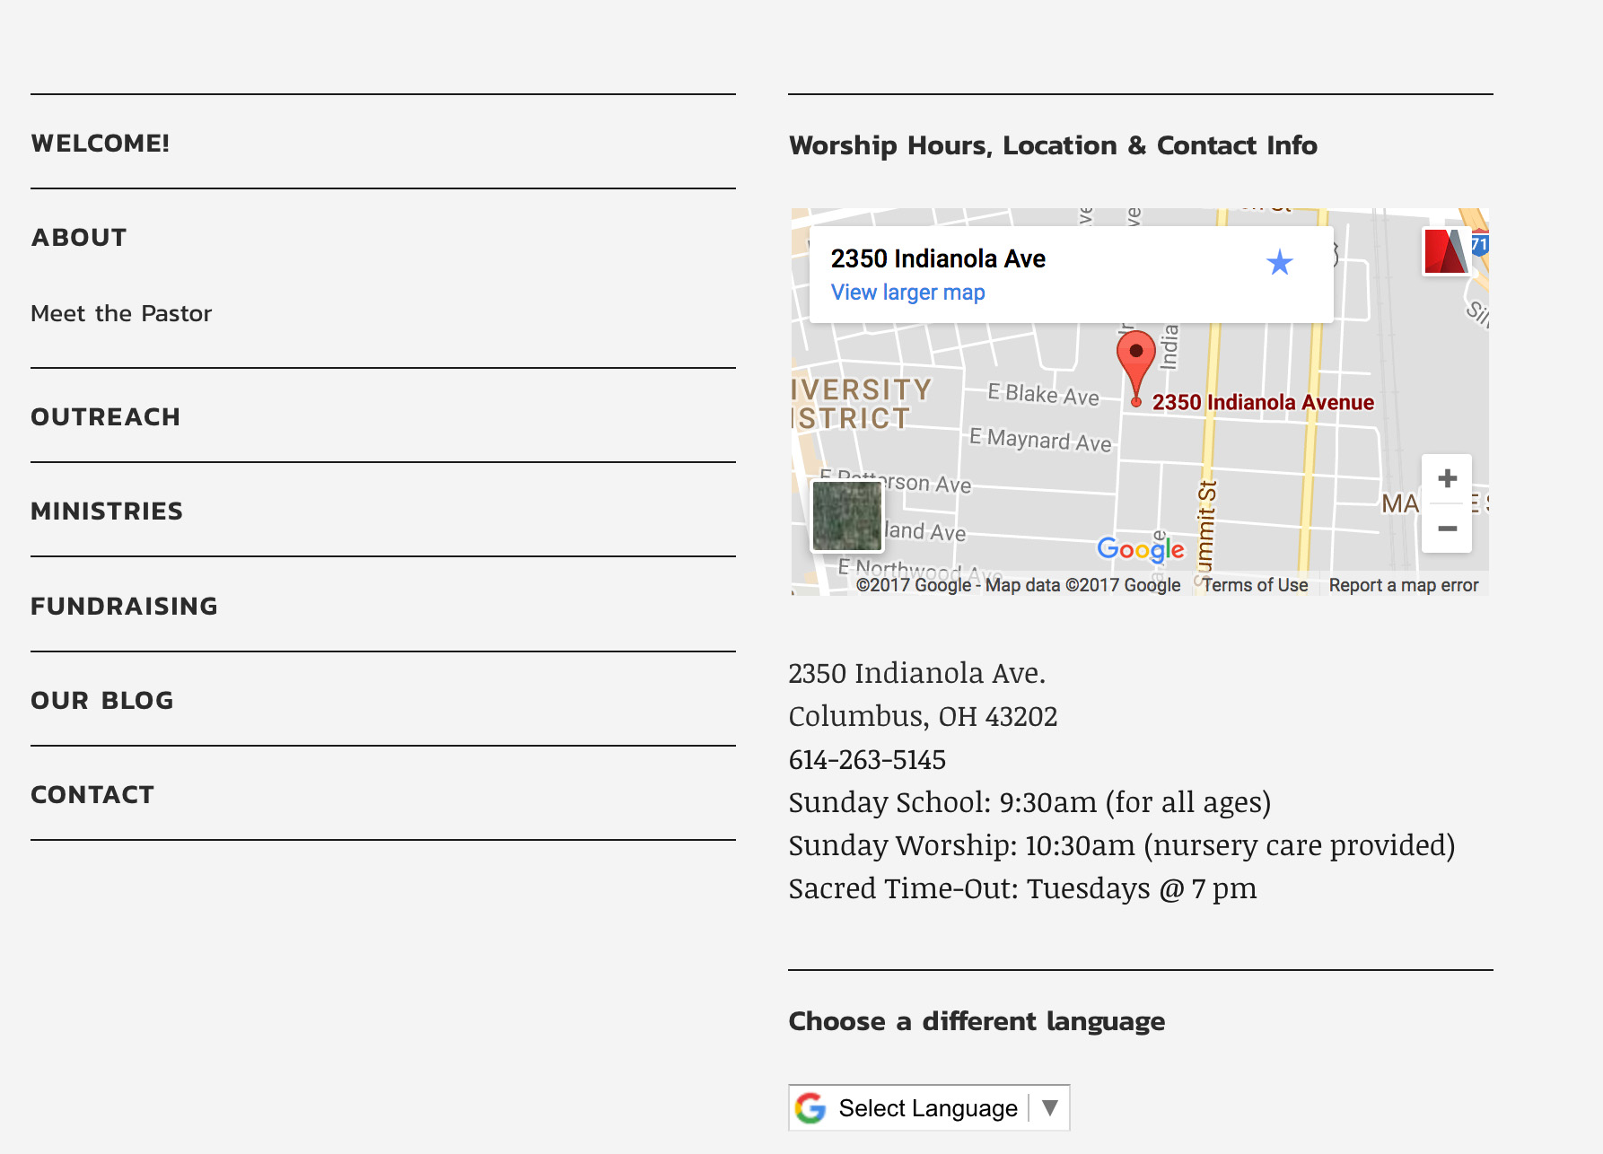1603x1154 pixels.
Task: Visit the OUR BLOG page
Action: coord(102,701)
